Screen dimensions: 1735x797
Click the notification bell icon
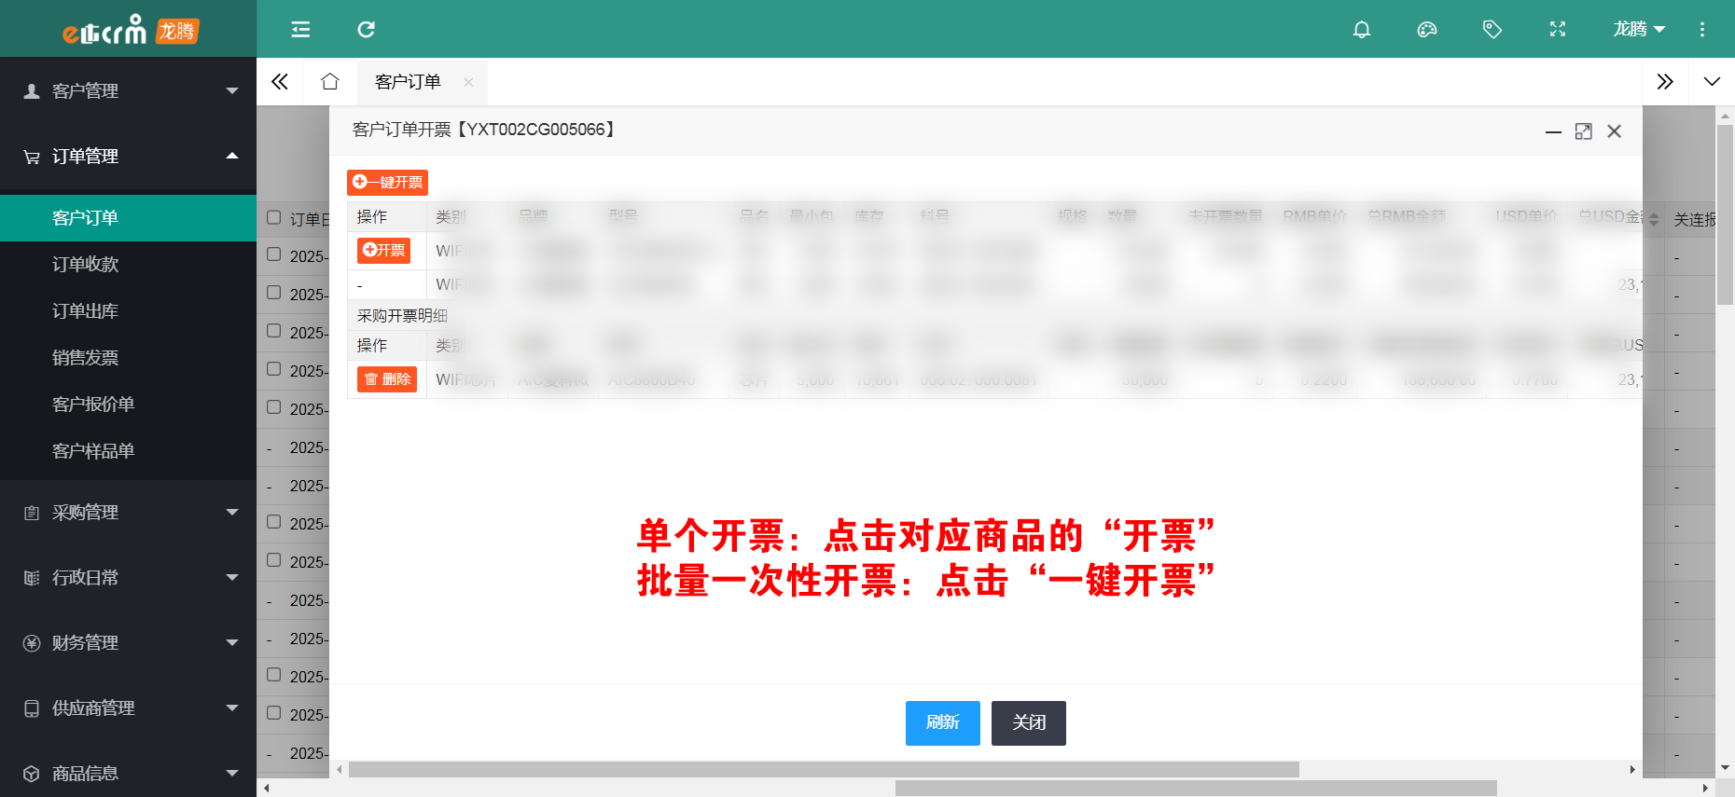tap(1361, 30)
